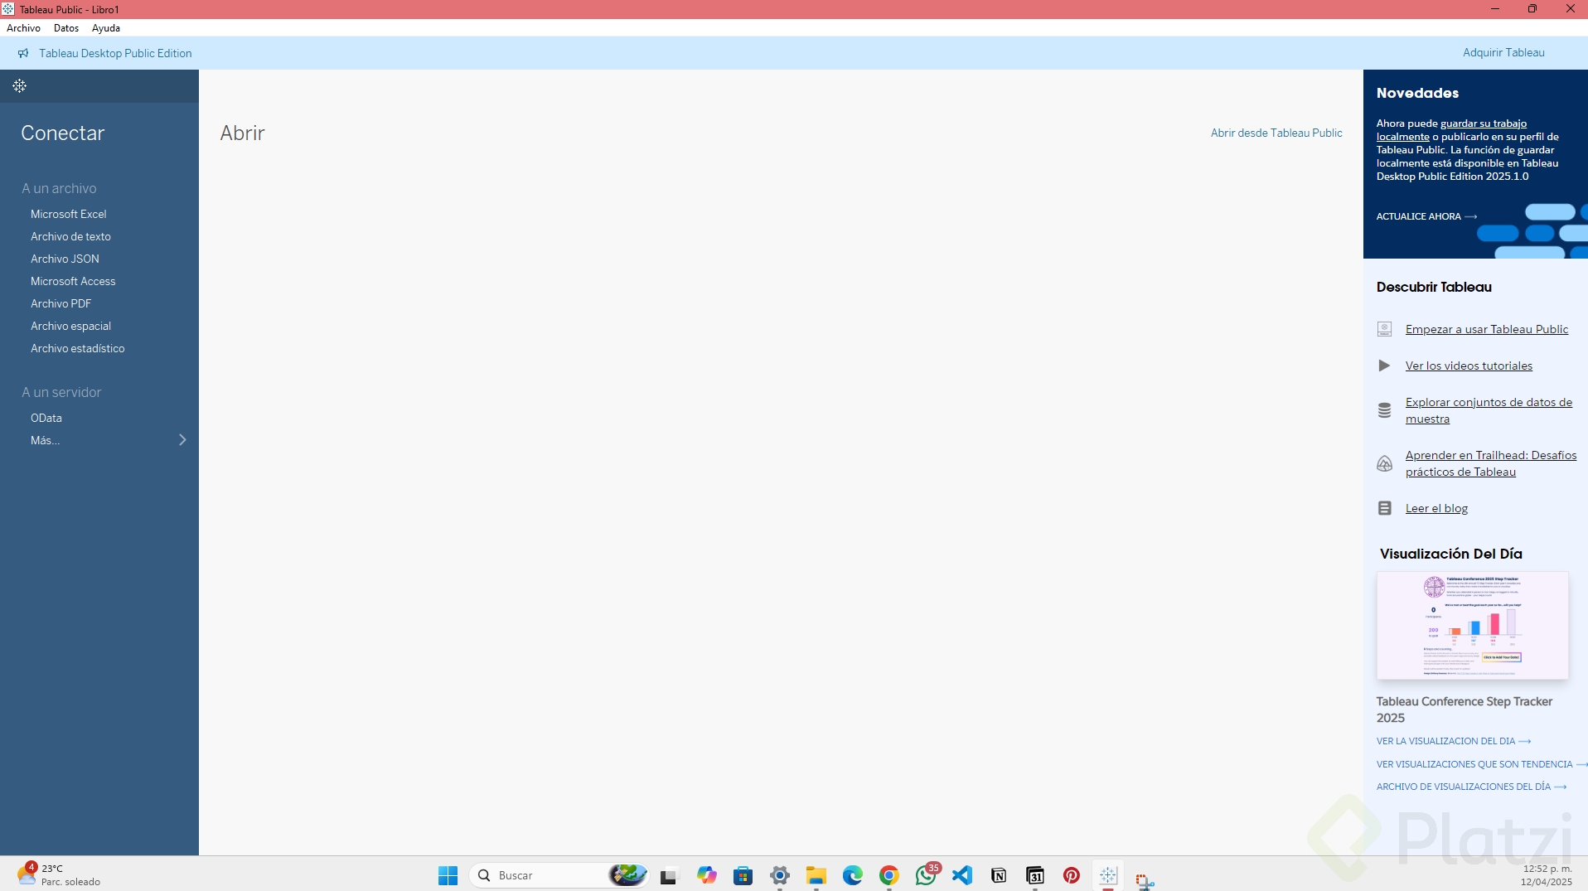1588x891 pixels.
Task: Click VER LA VISUALIZACION DEL DIA
Action: coord(1454,741)
